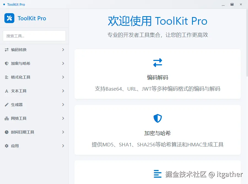
Task: Expand the 网络工具 chevron
Action: click(63, 118)
